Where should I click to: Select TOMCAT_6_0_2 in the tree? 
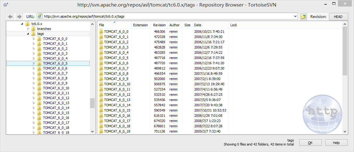click(55, 49)
